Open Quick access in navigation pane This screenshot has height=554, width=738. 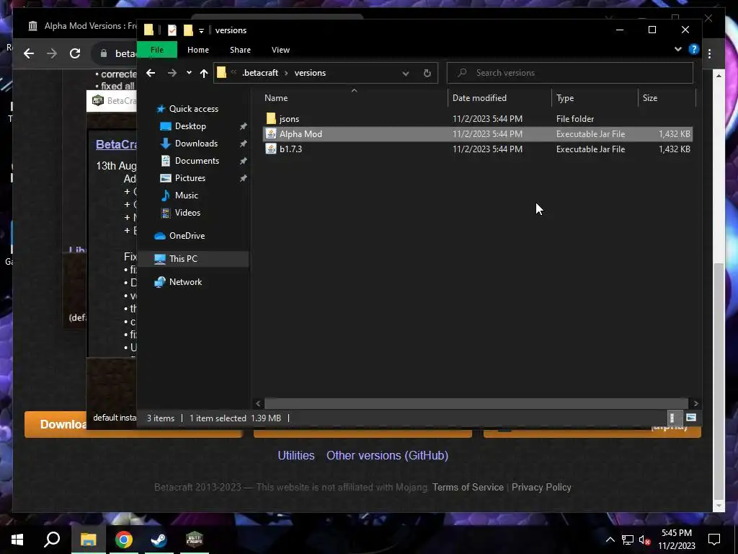(193, 109)
